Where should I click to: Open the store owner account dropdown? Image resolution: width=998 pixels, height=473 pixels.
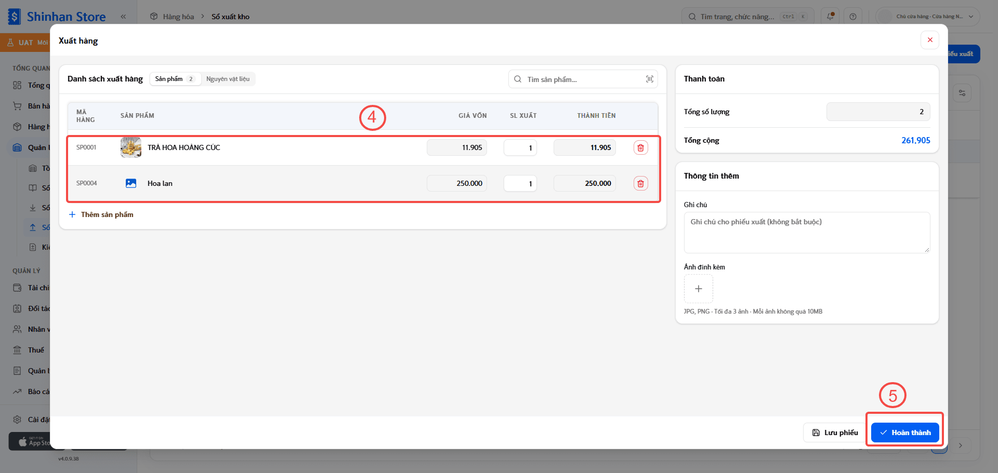(x=928, y=17)
